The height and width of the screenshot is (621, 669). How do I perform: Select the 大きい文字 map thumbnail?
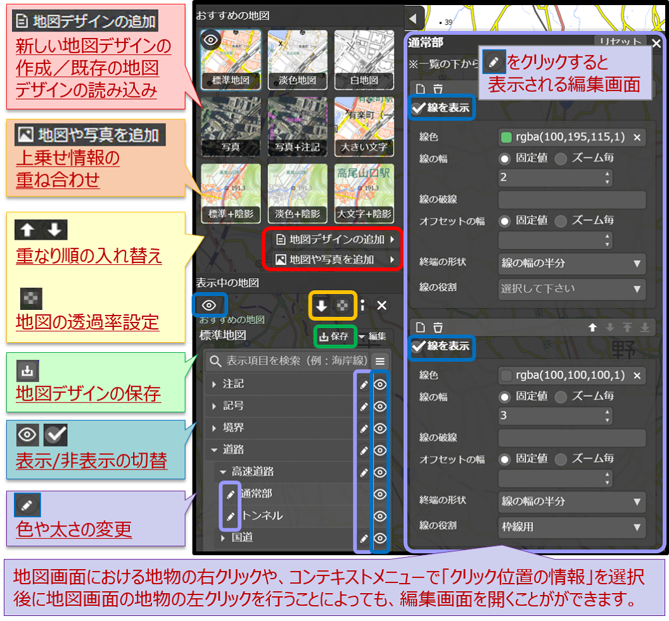(364, 126)
